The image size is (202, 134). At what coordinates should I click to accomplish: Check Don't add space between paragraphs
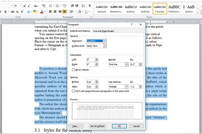point(73,91)
